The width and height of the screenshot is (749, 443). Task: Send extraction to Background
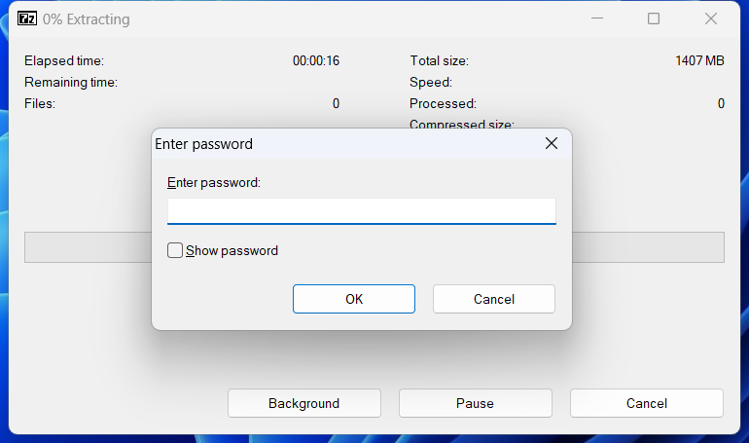(303, 403)
